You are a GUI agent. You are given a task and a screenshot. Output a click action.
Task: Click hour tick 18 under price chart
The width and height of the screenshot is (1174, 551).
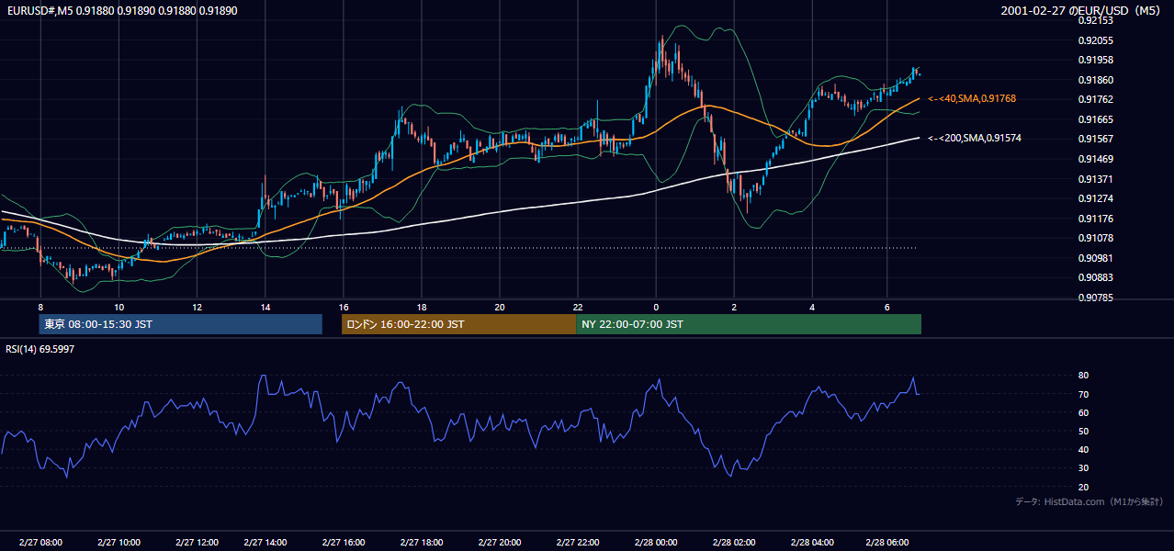click(x=421, y=306)
